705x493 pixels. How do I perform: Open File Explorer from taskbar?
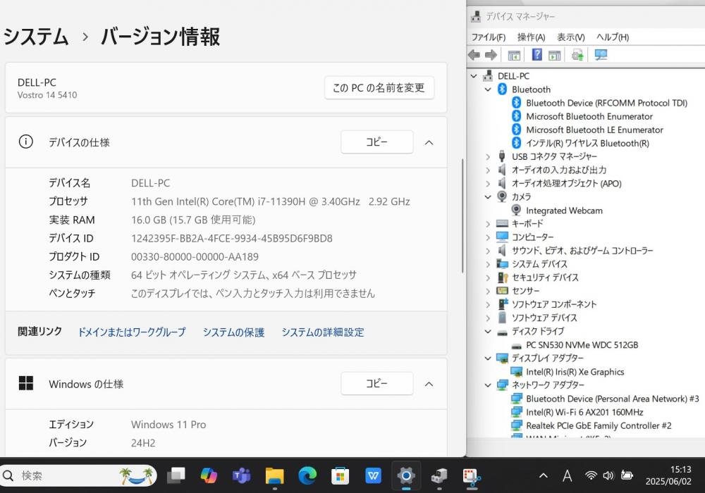click(x=274, y=475)
